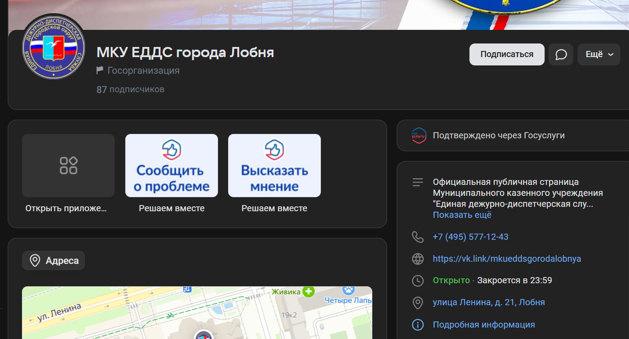Click the Четыре Лапы paw marker on map

click(349, 290)
